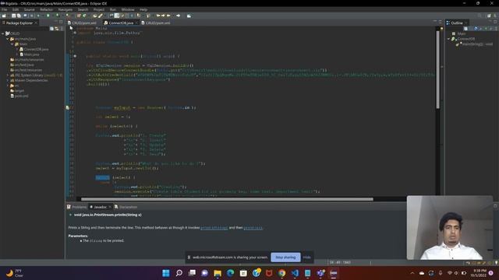Open the Search menu
Screen dimensions: 499x280
(x=83, y=9)
